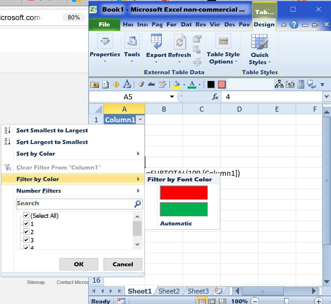Click the Automatic font color option
The height and width of the screenshot is (304, 331).
point(176,224)
